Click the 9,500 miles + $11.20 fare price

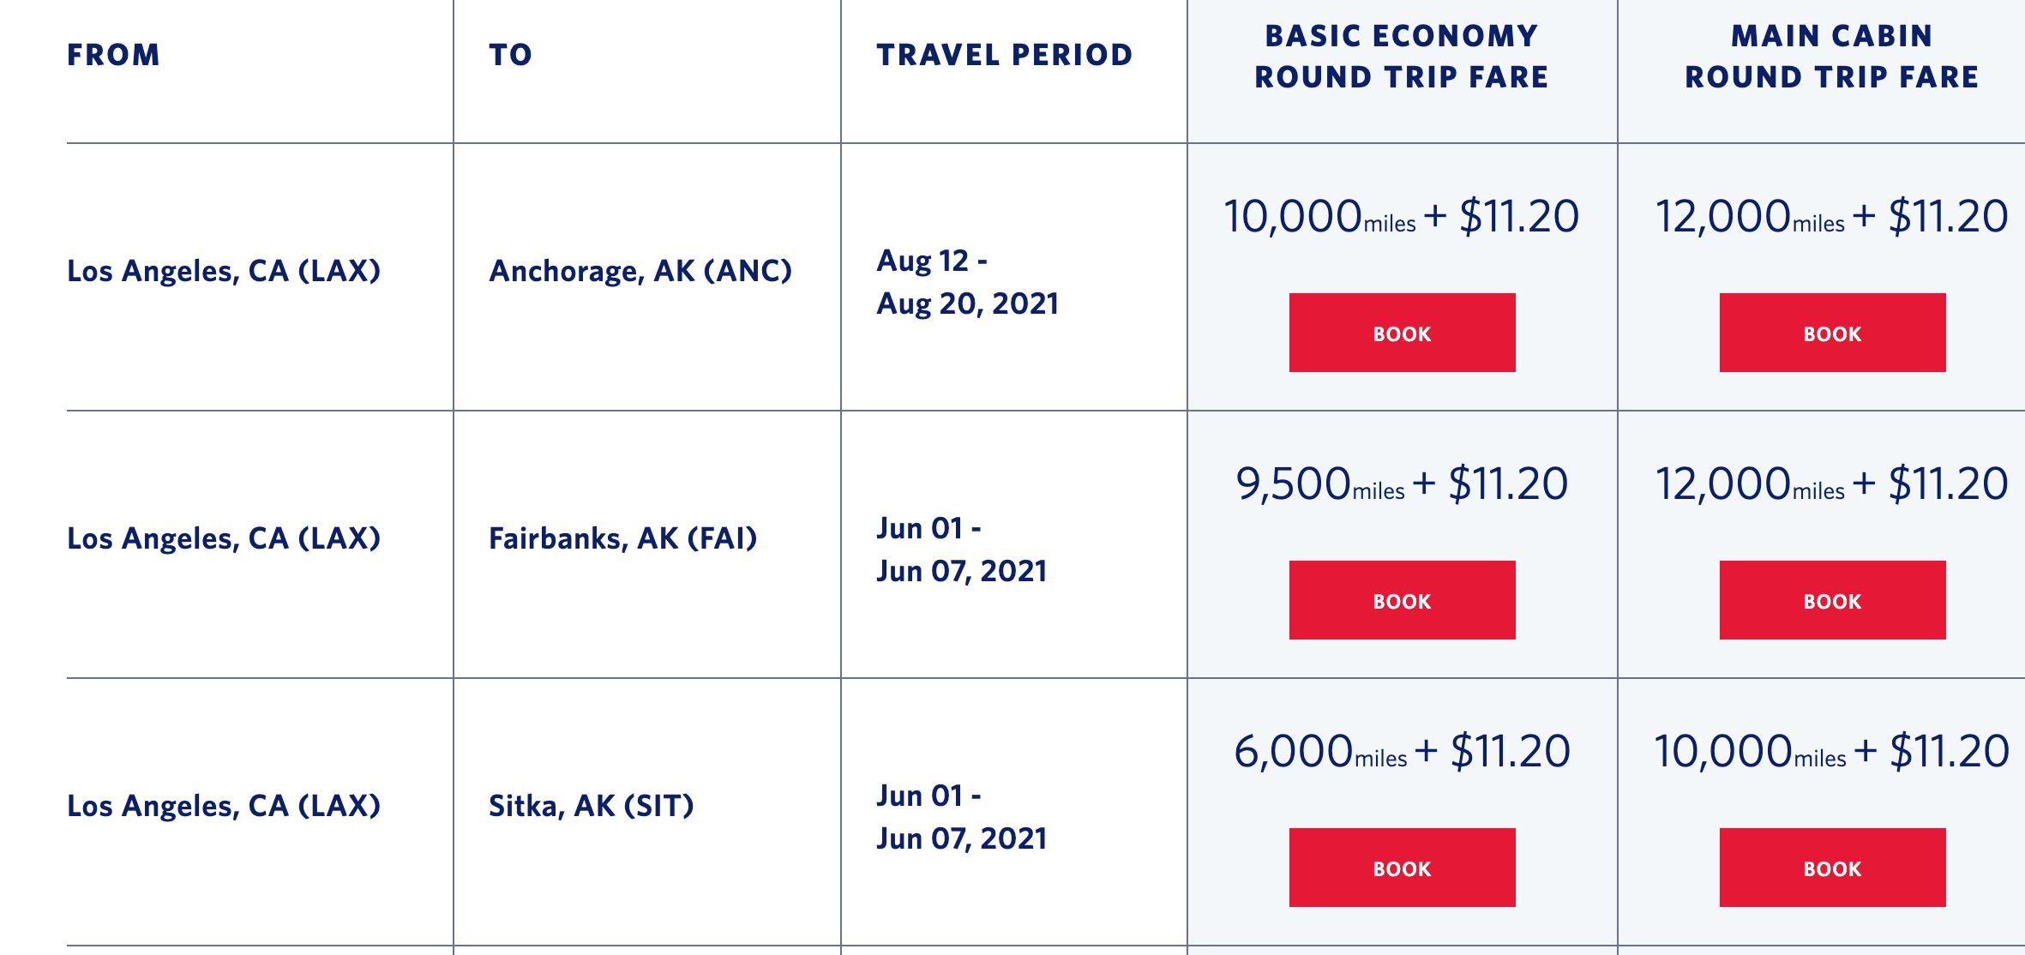(x=1402, y=484)
